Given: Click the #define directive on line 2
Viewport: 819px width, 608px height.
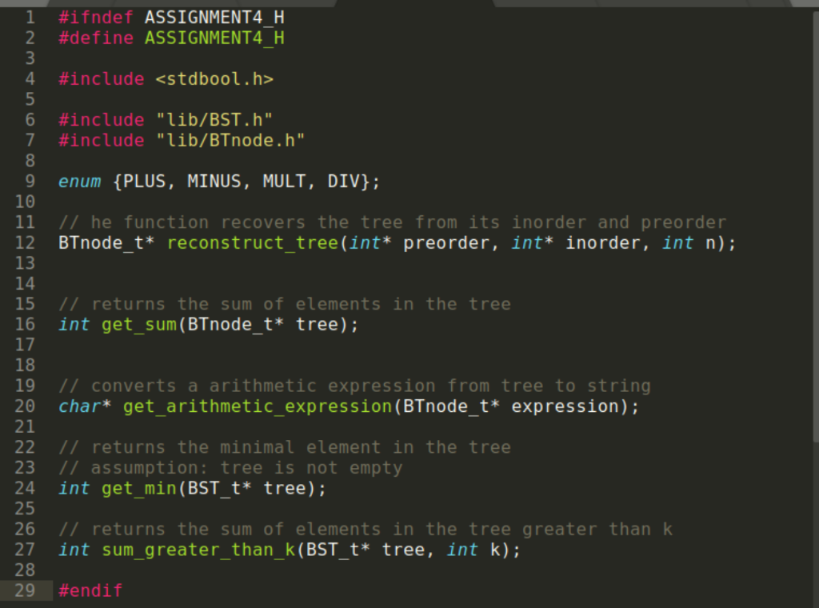Looking at the screenshot, I should pyautogui.click(x=95, y=37).
